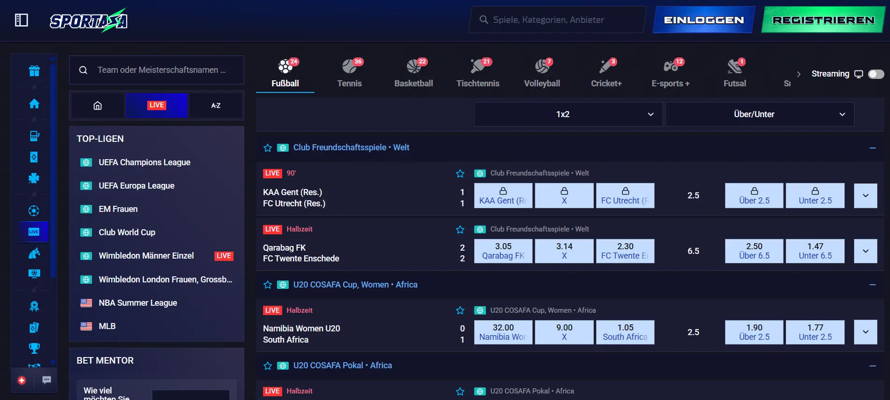The height and width of the screenshot is (400, 890).
Task: Select the Tennis sport tab
Action: click(349, 73)
